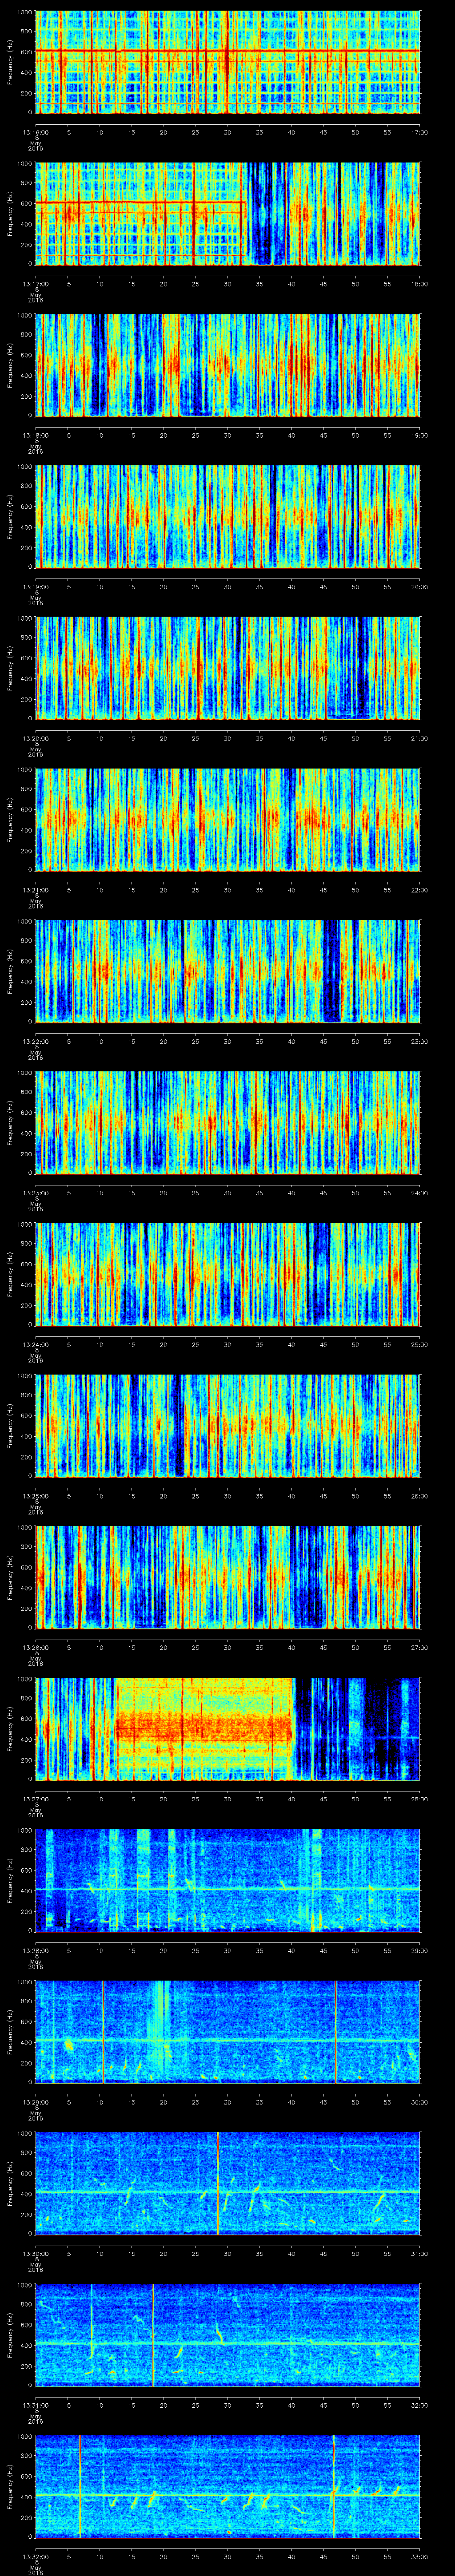Viewport: 455px width, 2576px height.
Task: Click the 33:00 end time label
Action: tap(419, 2556)
